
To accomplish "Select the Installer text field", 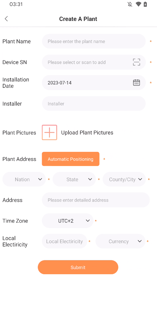I will coord(94,103).
